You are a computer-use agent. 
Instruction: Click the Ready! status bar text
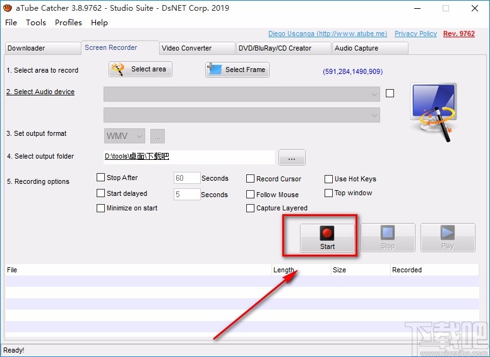(x=14, y=350)
